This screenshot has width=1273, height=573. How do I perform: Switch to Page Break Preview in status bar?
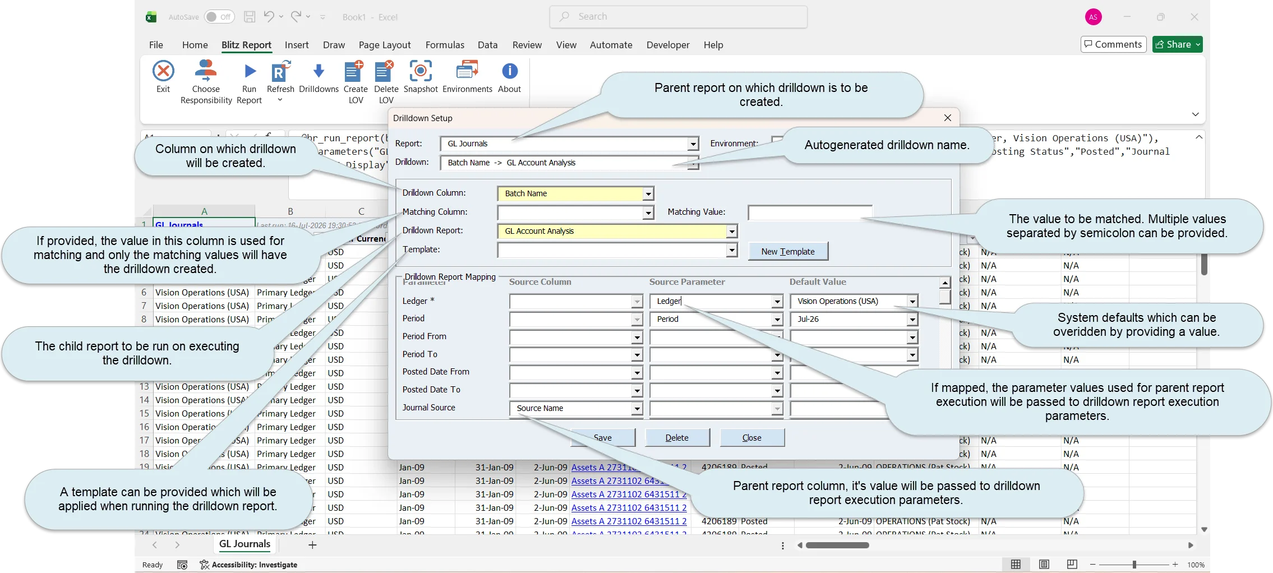pyautogui.click(x=1072, y=565)
